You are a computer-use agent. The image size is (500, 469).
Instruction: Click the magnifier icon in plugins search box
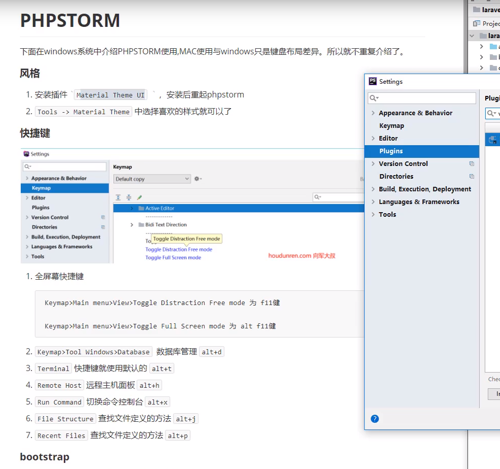tap(491, 114)
